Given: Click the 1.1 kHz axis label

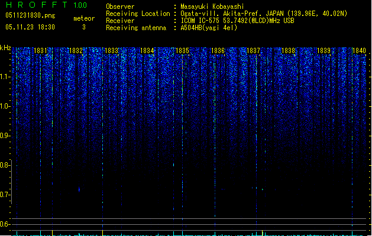Looking at the screenshot, I should pyautogui.click(x=5, y=77).
